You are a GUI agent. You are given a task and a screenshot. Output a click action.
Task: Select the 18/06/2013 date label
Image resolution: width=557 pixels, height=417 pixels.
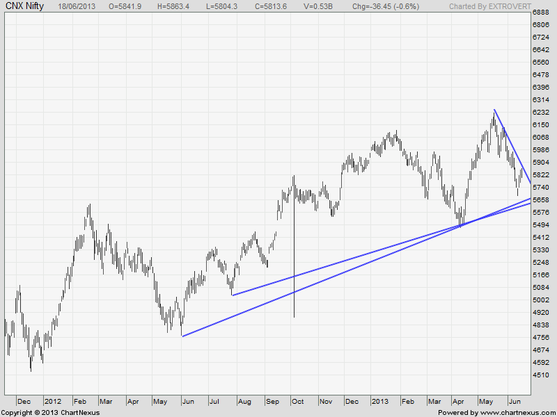click(78, 6)
